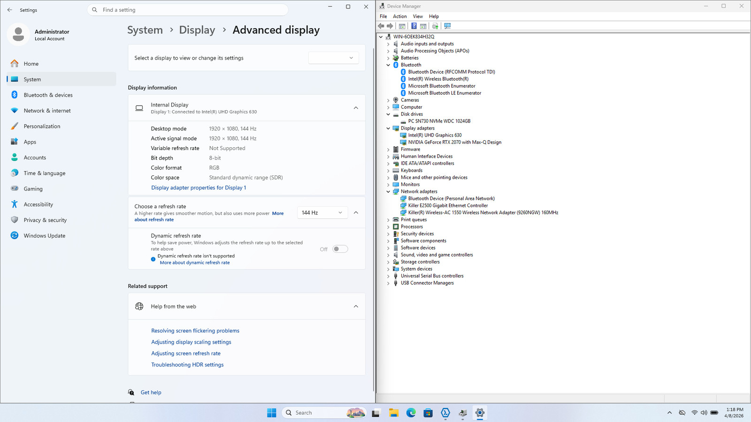
Task: Open Troubleshooting HDR settings link
Action: click(x=187, y=365)
